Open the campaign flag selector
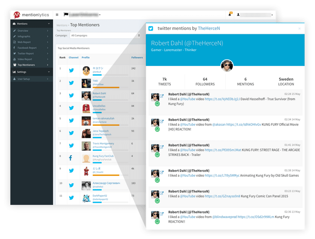This screenshot has height=239, width=315. coord(82,14)
